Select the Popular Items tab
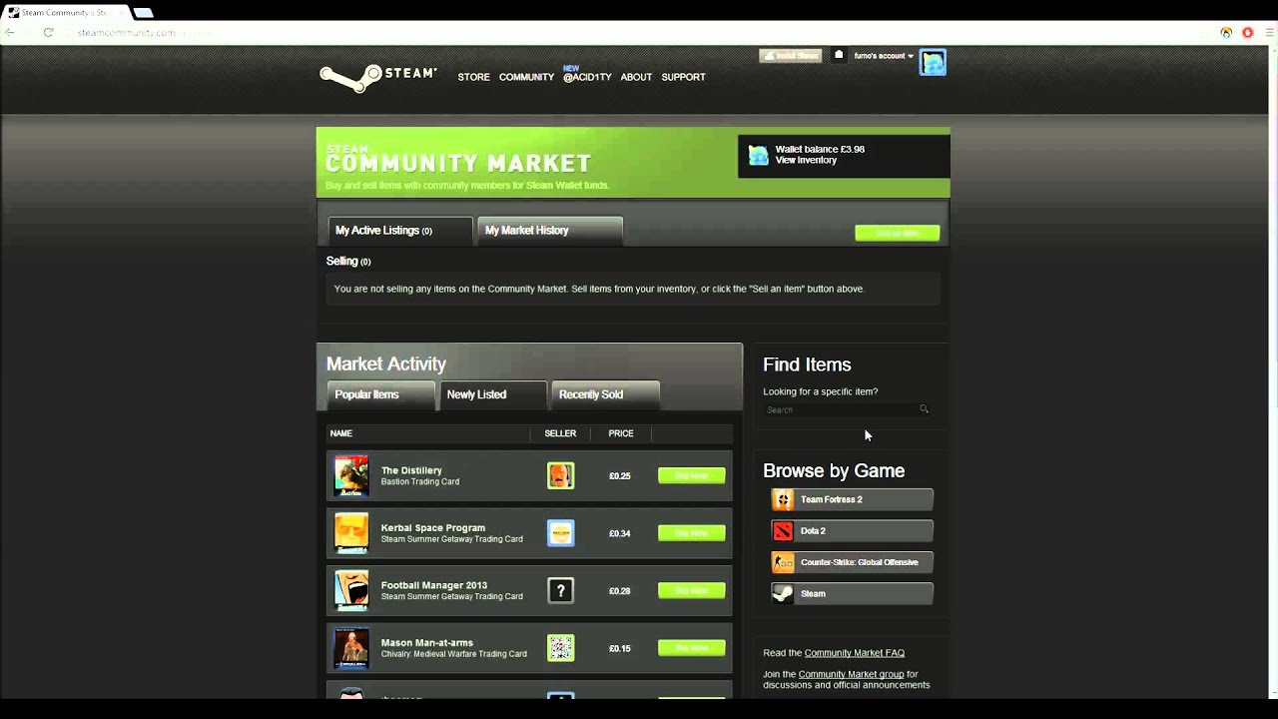The image size is (1278, 719). (x=380, y=395)
